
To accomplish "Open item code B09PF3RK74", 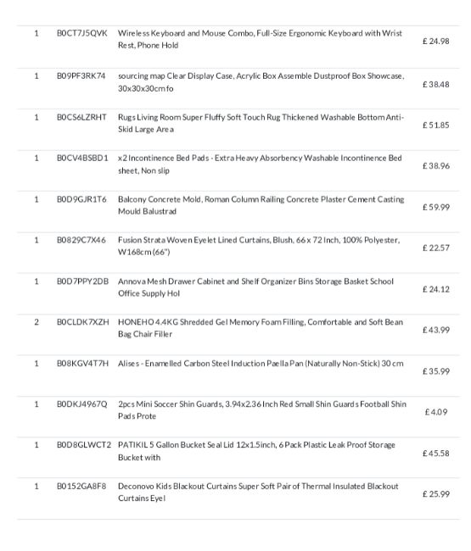I will (x=81, y=76).
